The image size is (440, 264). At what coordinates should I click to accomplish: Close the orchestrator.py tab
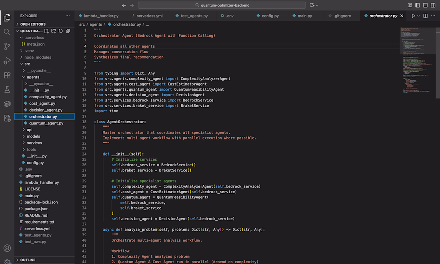(402, 16)
